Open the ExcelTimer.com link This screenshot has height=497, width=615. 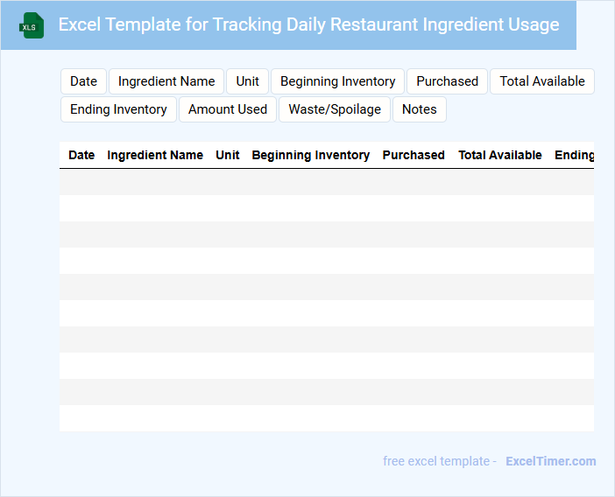click(550, 461)
